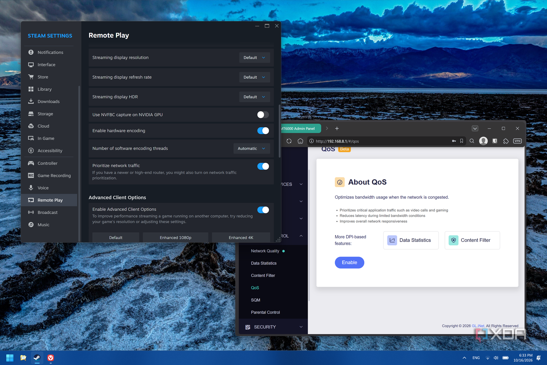Toggle Enable Advanced Client Options switch
Screen dimensions: 547x365
[263, 210]
